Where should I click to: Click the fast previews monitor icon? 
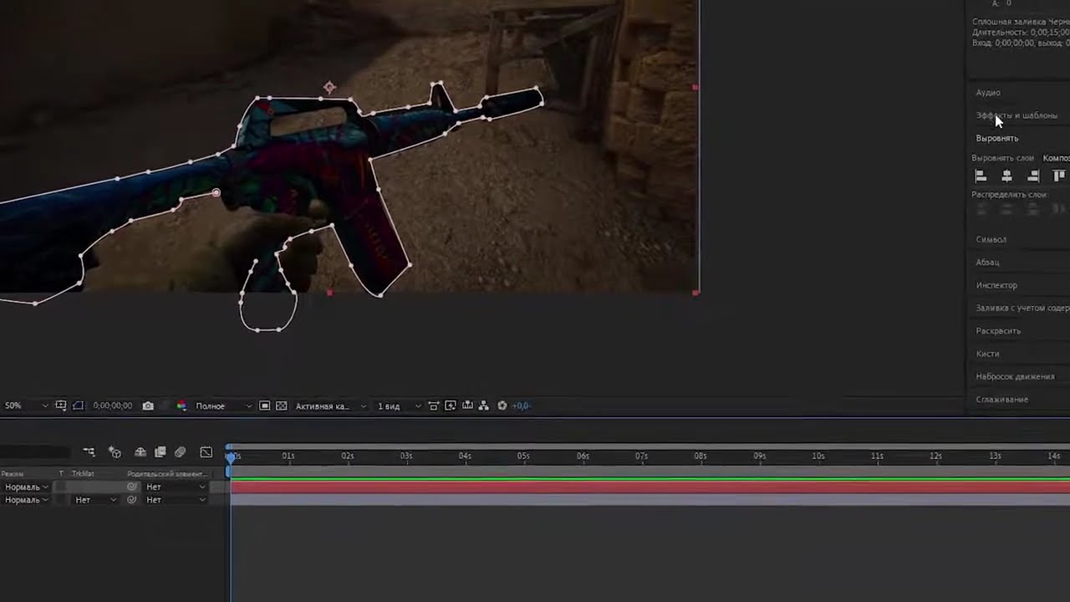point(264,406)
